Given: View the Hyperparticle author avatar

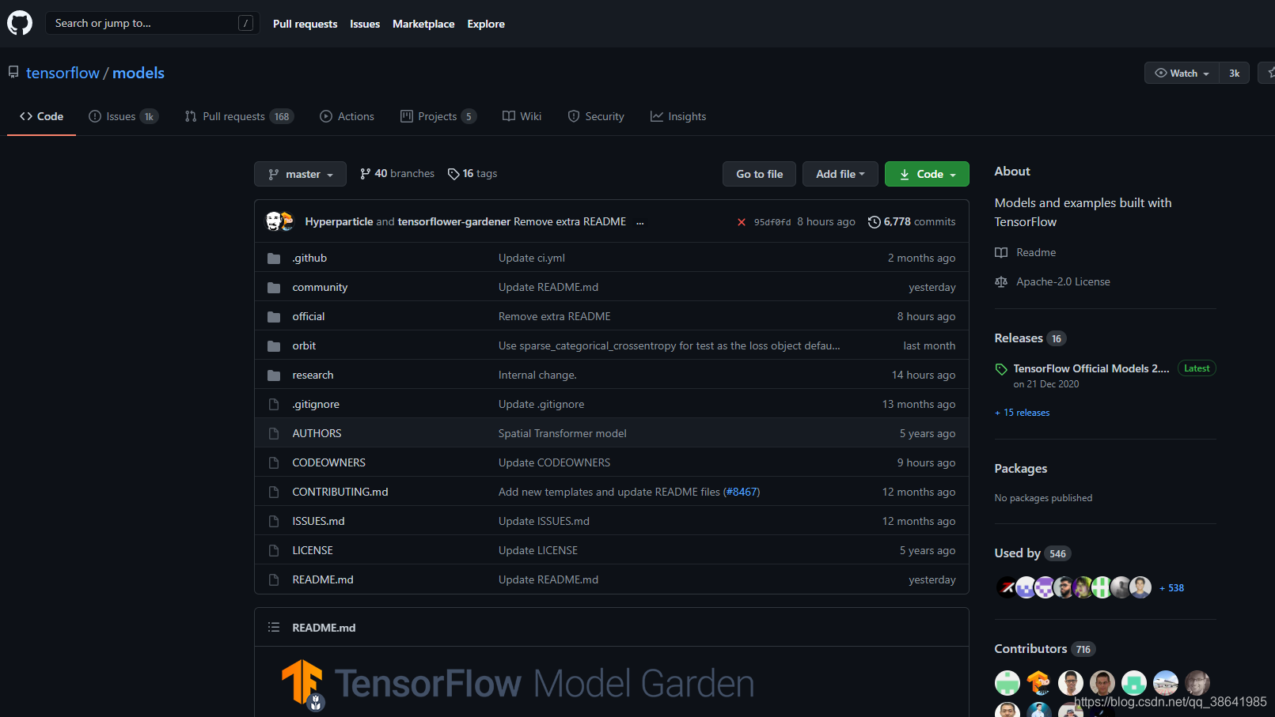Looking at the screenshot, I should (x=274, y=221).
